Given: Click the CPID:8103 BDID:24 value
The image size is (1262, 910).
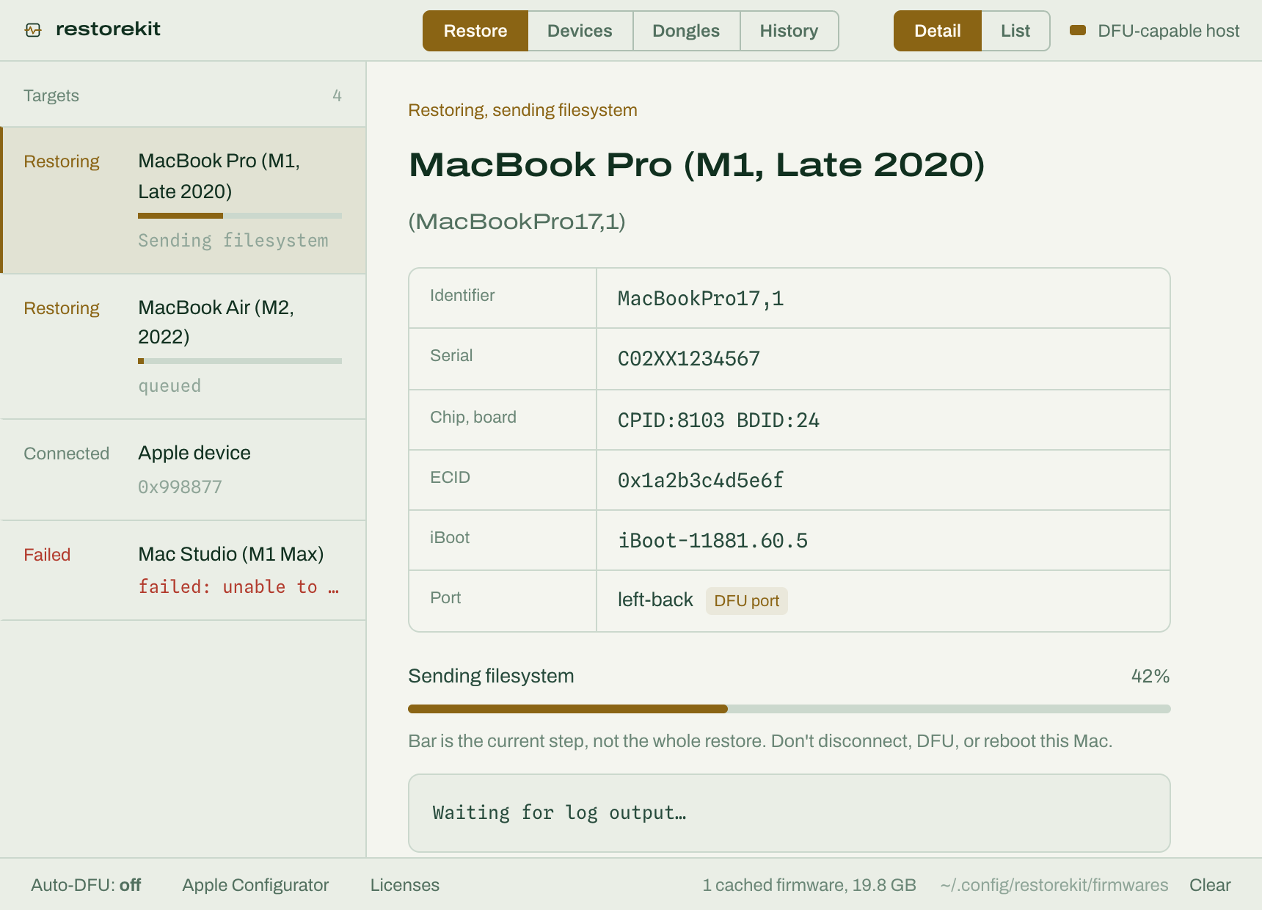Looking at the screenshot, I should coord(718,421).
